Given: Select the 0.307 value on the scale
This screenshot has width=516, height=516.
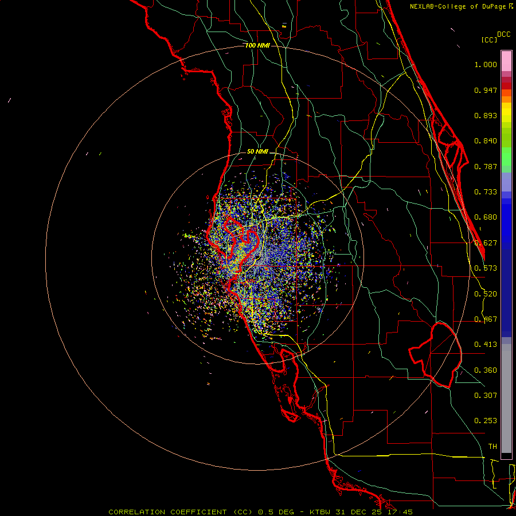Looking at the screenshot, I should pyautogui.click(x=486, y=396).
